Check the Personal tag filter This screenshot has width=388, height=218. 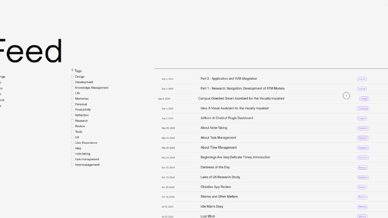coord(72,104)
